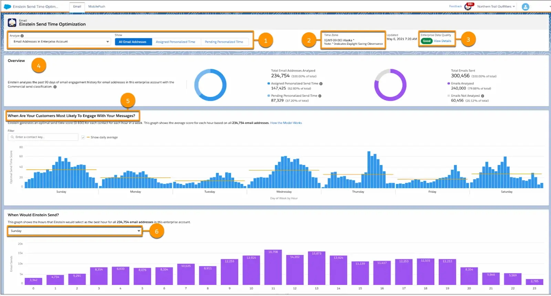Switch to the MobilePush tab

coord(97,7)
